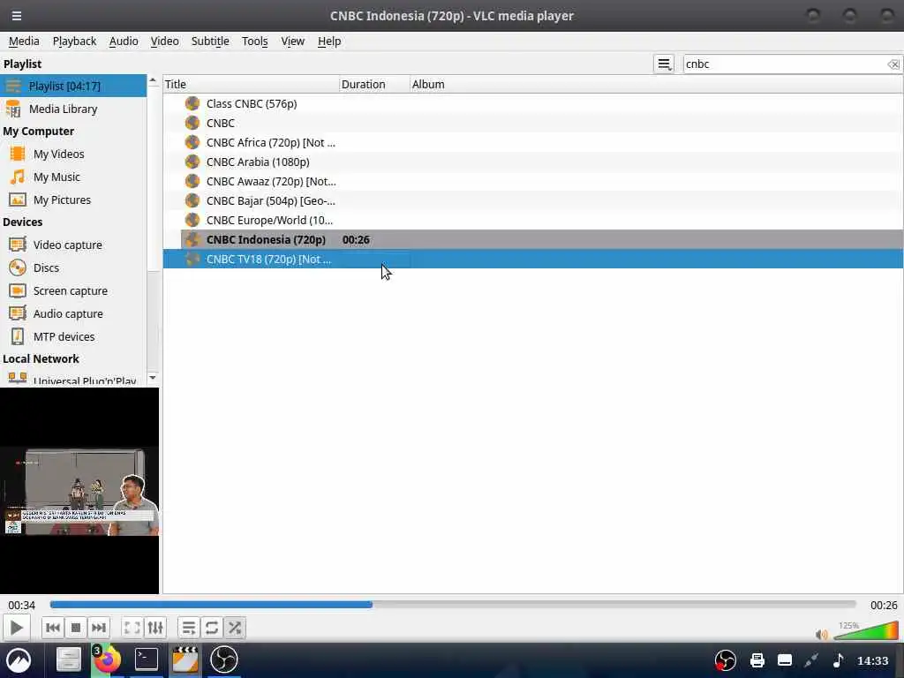Click elapsed time 00:34 label
Image resolution: width=904 pixels, height=678 pixels.
(x=21, y=606)
